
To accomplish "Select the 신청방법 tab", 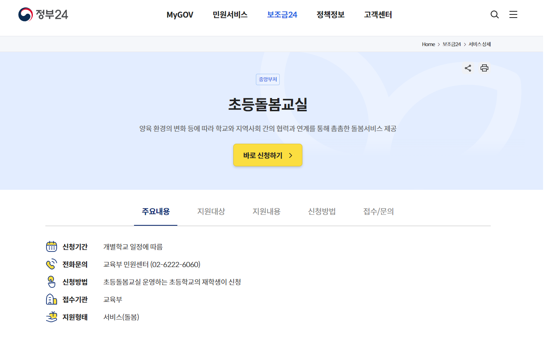I will (x=322, y=211).
